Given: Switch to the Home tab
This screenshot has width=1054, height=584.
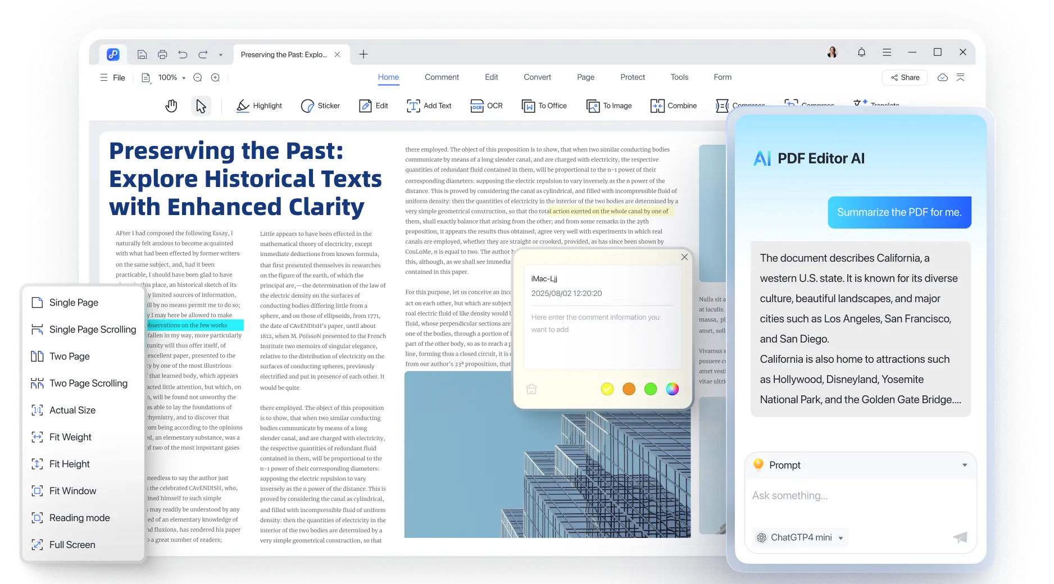Looking at the screenshot, I should pyautogui.click(x=388, y=77).
